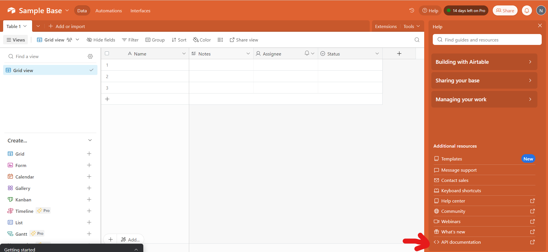Expand Getting started panel
548x252 pixels.
coord(136,249)
